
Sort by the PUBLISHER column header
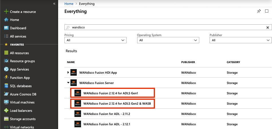[x=188, y=62]
